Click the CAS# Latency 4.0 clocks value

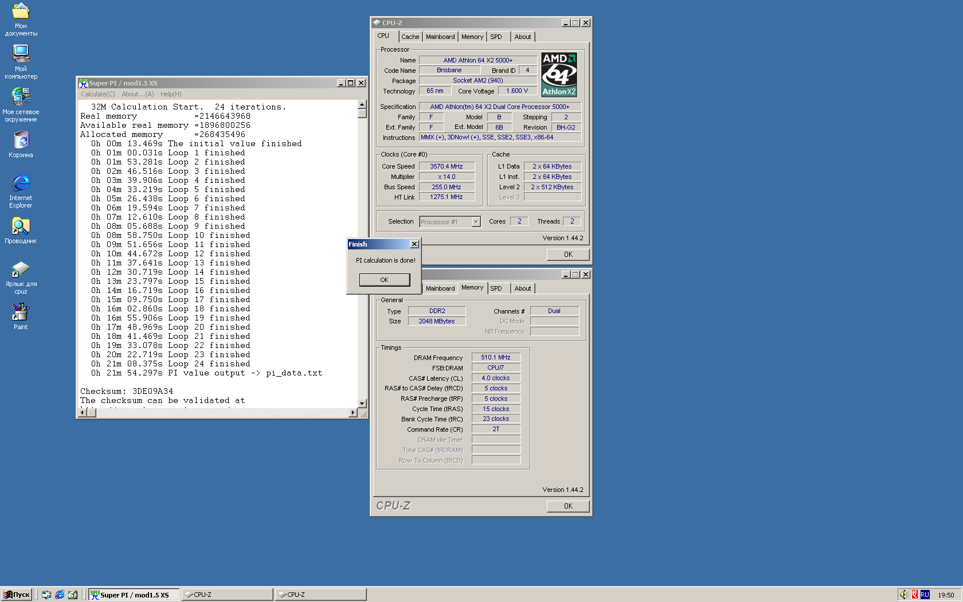point(496,378)
